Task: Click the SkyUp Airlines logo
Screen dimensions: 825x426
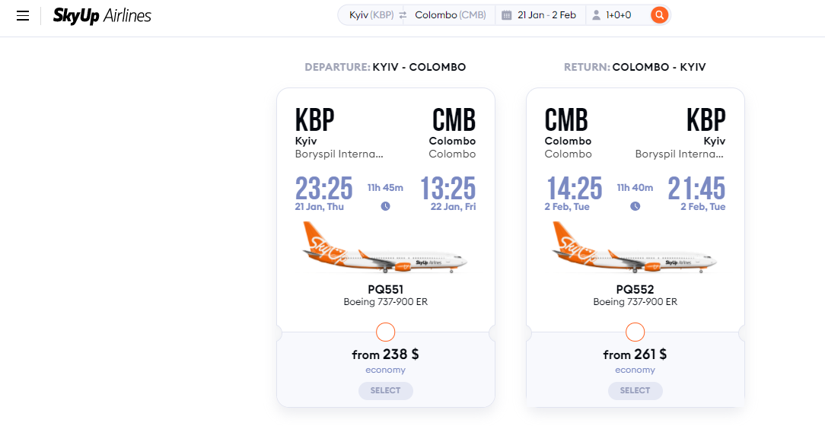Action: tap(102, 16)
